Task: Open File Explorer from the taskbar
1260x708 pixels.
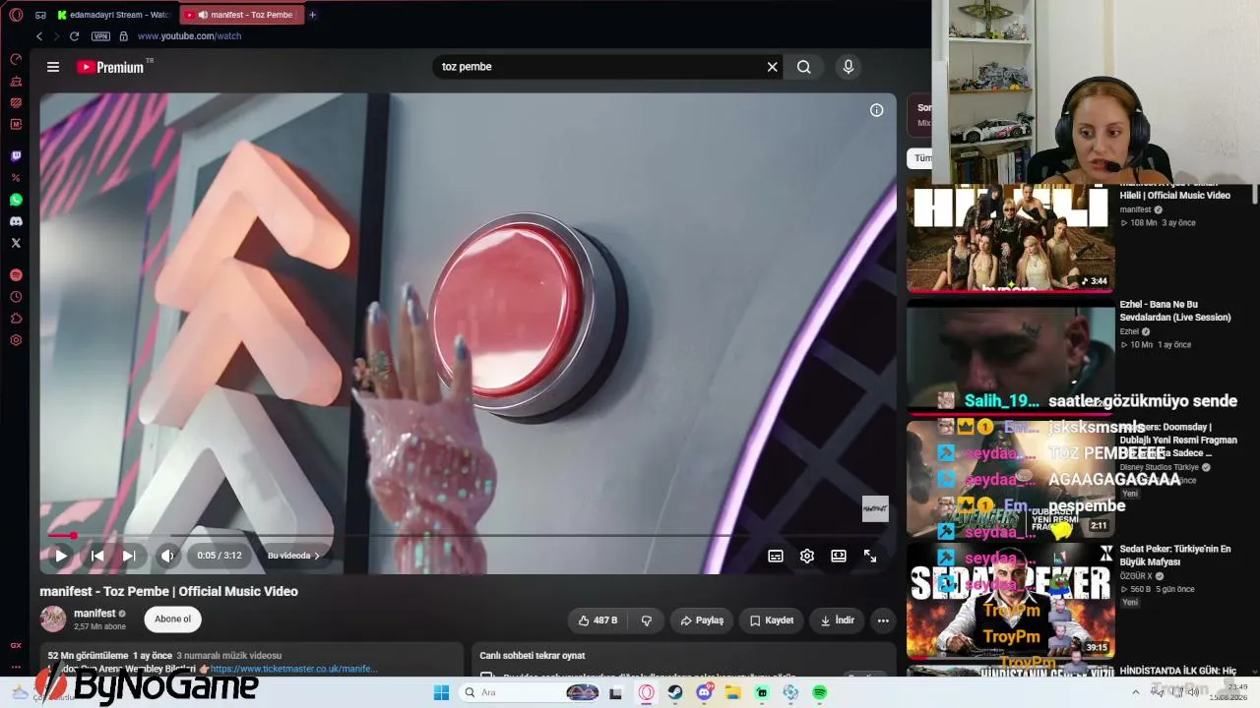Action: click(x=733, y=692)
